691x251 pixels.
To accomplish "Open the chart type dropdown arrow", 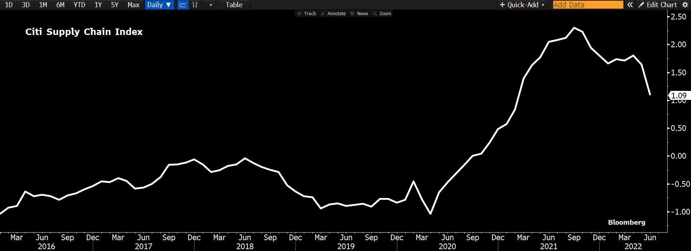I will click(211, 5).
